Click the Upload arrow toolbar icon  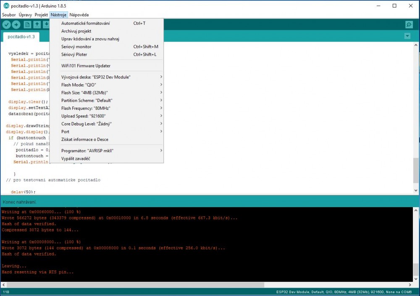(x=16, y=25)
